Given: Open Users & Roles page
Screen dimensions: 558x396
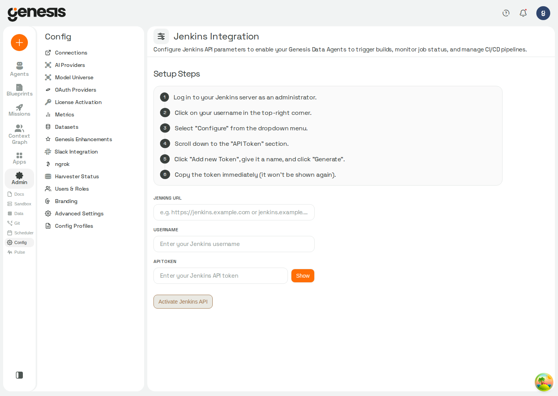Looking at the screenshot, I should 67,189.
